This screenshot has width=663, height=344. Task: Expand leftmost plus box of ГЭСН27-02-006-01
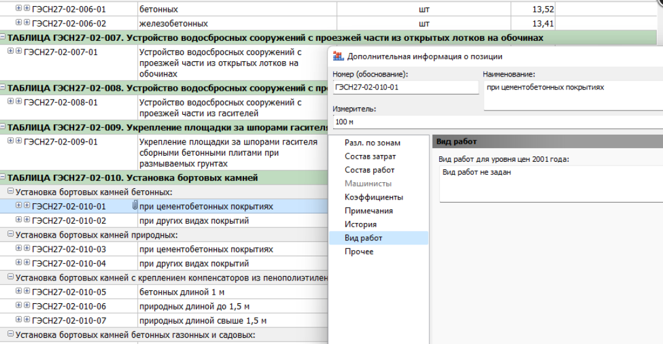(x=19, y=8)
